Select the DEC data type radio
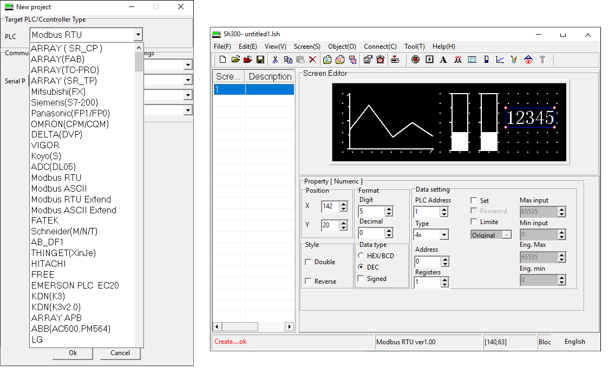The image size is (615, 380). tap(361, 267)
